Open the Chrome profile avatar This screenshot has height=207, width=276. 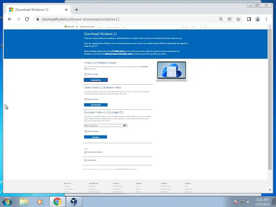click(258, 19)
